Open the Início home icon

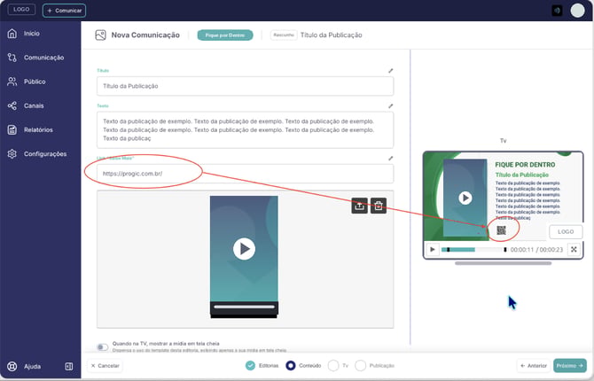click(12, 34)
